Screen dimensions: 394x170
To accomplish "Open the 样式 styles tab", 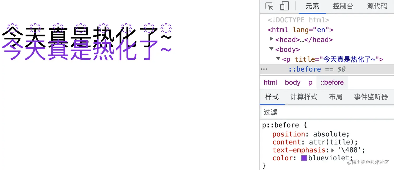I will tap(272, 97).
